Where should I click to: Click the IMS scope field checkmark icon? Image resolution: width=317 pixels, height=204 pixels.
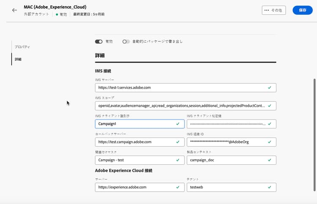click(x=270, y=106)
